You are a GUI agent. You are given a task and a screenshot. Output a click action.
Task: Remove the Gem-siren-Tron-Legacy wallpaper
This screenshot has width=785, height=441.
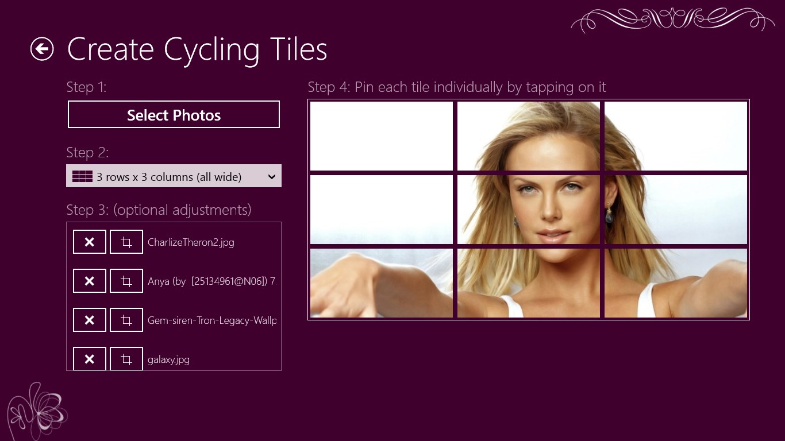[x=89, y=320]
